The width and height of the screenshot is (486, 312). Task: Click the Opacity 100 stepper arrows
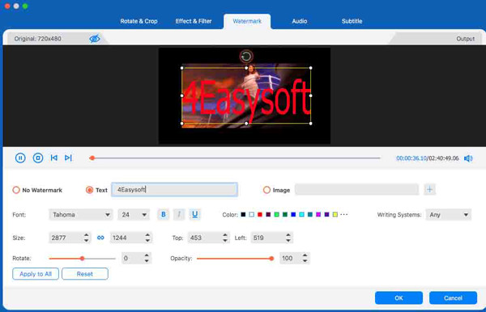[x=305, y=258]
